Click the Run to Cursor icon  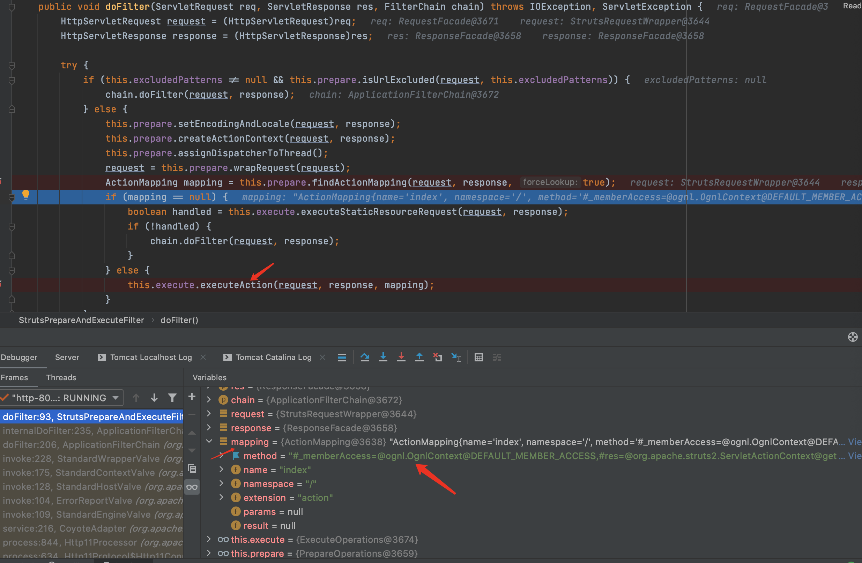coord(456,357)
